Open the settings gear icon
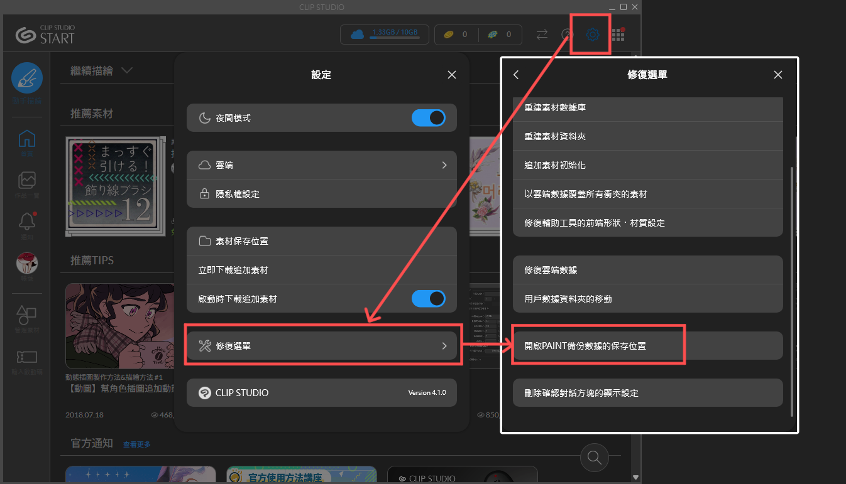This screenshot has height=484, width=846. coord(593,35)
